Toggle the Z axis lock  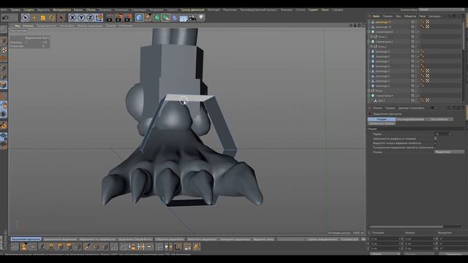90,18
